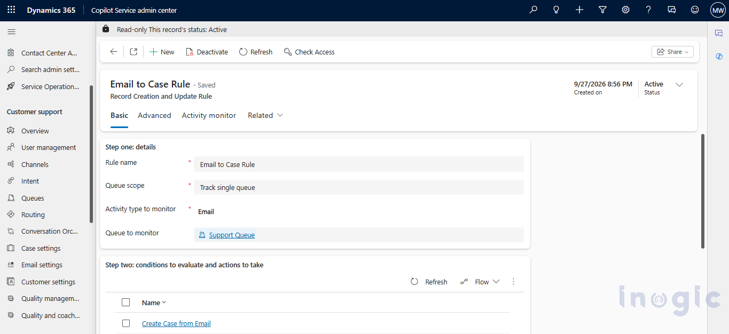Click the Channels sidebar icon

(x=11, y=164)
